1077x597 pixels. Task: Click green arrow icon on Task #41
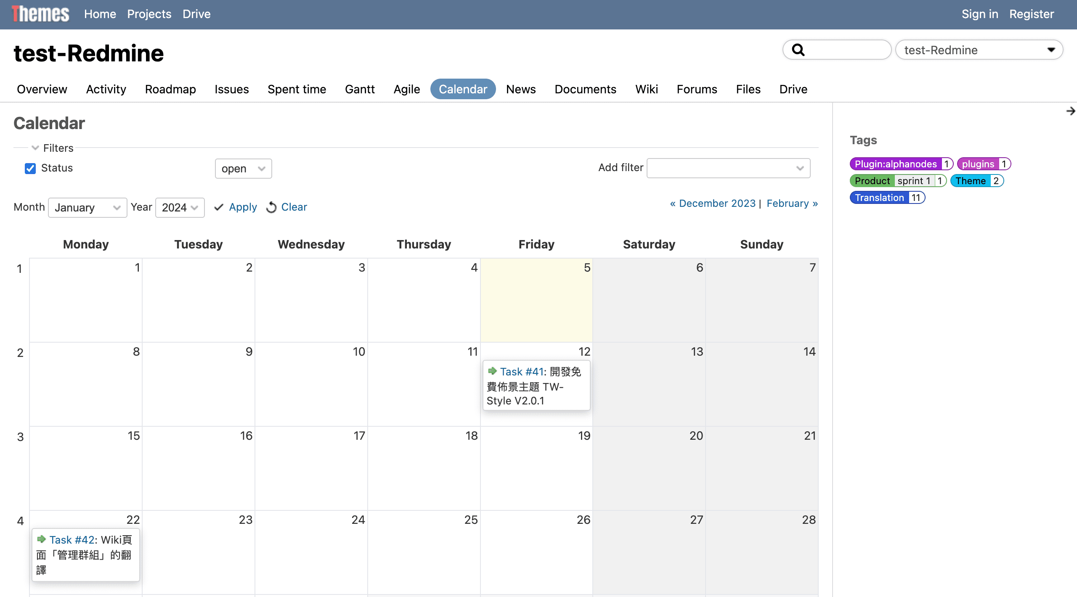492,371
